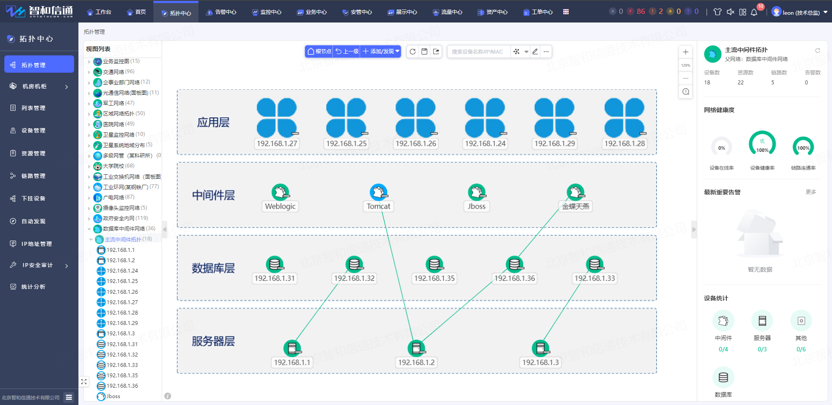832x405 pixels.
Task: Click the refresh topology icon in toolbar
Action: click(x=413, y=51)
